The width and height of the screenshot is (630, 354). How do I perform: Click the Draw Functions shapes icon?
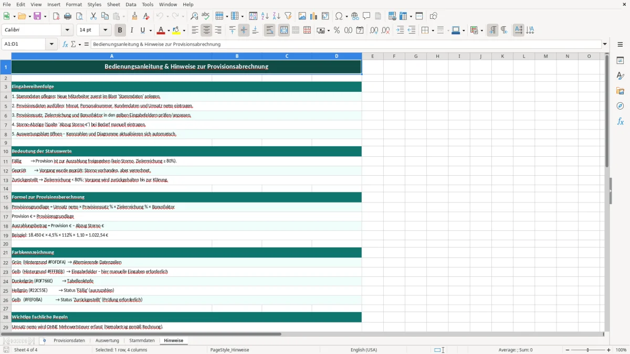(434, 16)
